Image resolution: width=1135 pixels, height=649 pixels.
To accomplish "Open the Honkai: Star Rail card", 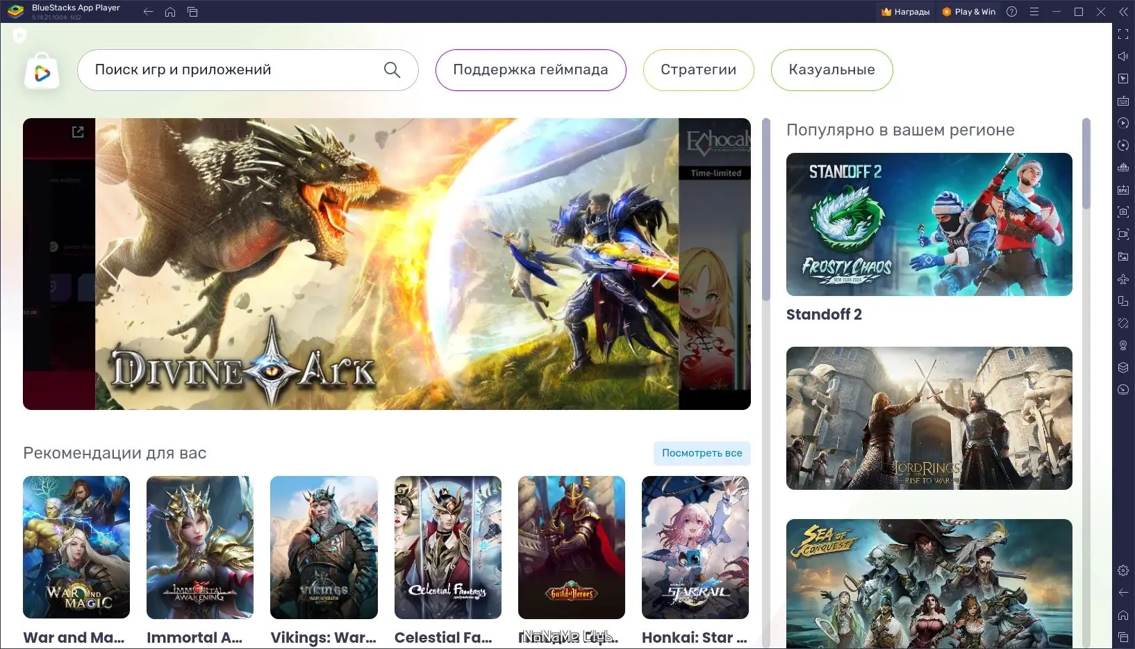I will [x=695, y=548].
